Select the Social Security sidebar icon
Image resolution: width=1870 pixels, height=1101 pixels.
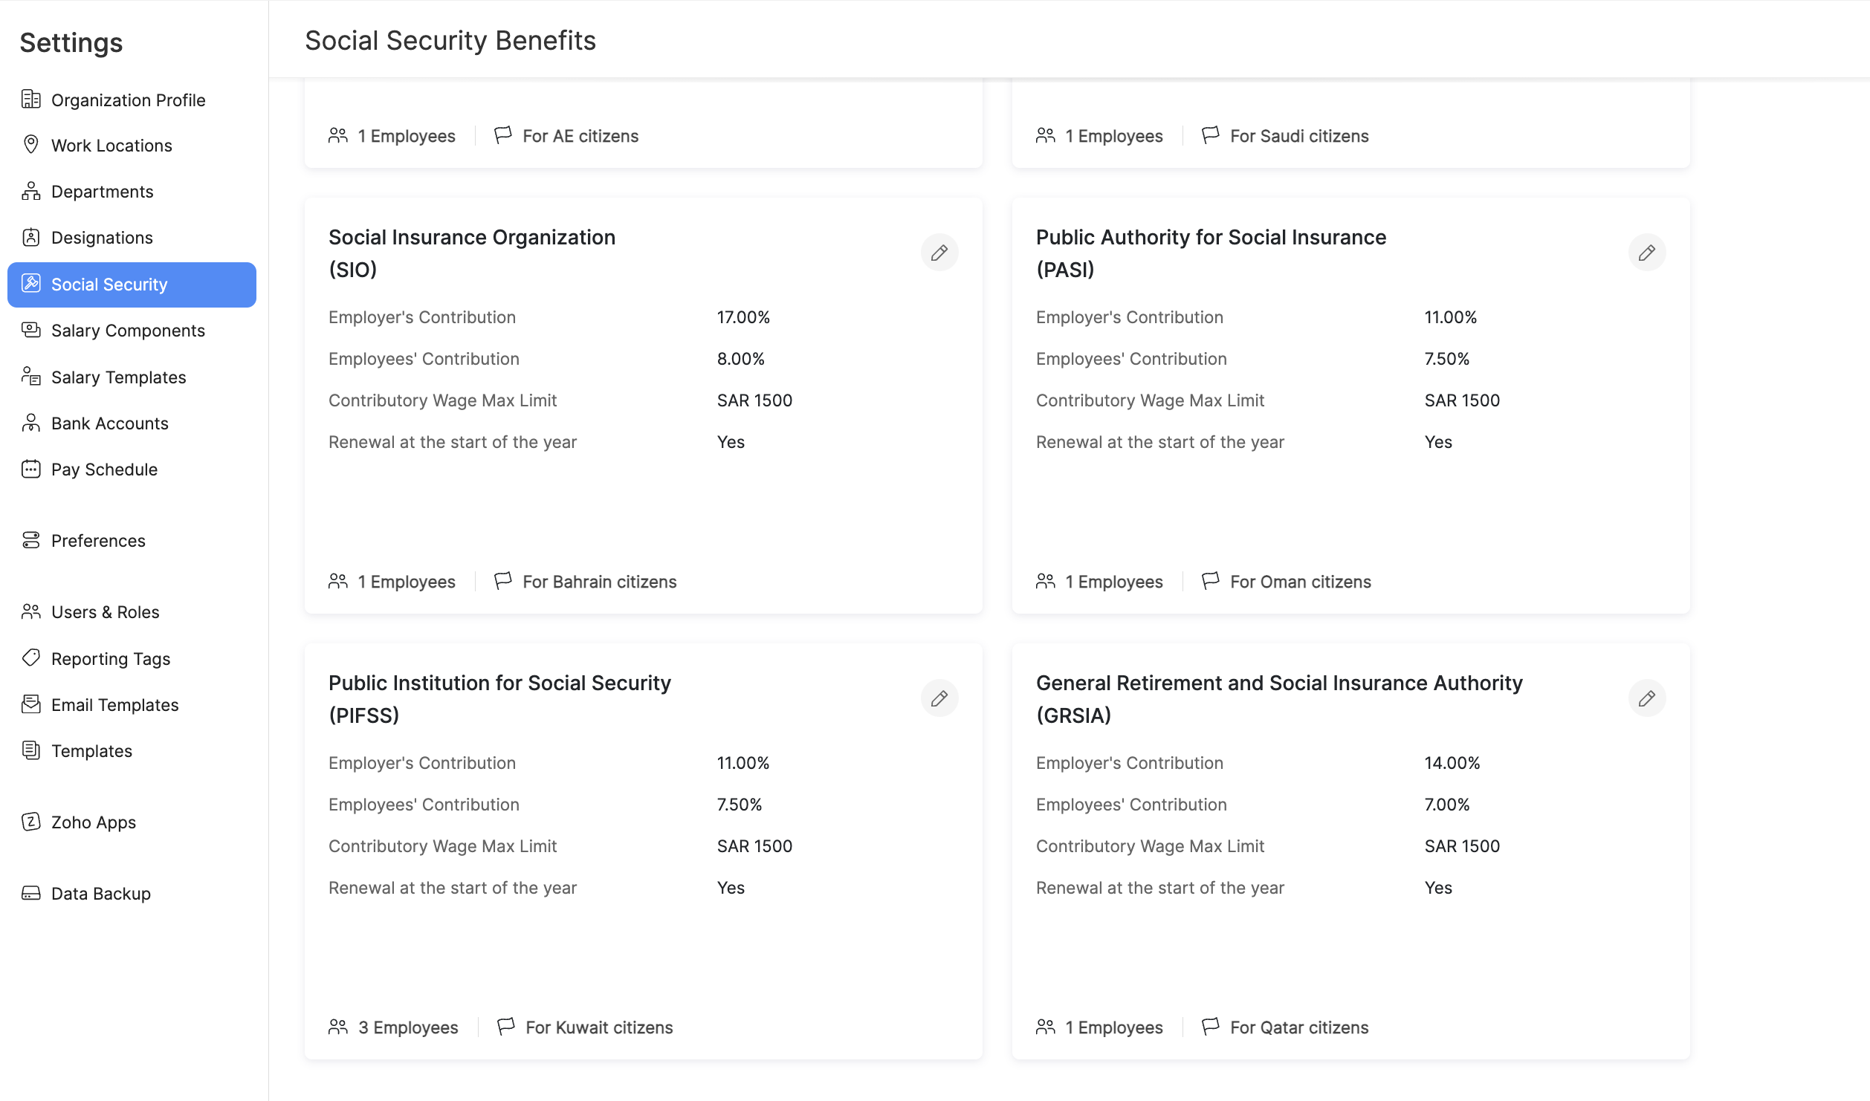coord(30,284)
